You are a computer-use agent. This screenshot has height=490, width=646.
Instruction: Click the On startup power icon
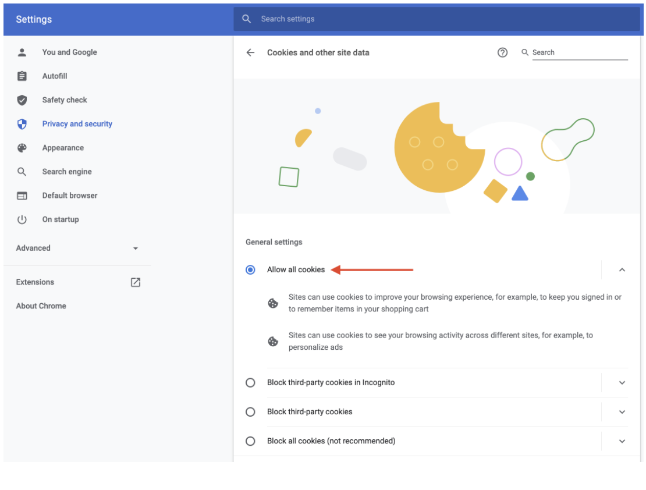(x=22, y=219)
